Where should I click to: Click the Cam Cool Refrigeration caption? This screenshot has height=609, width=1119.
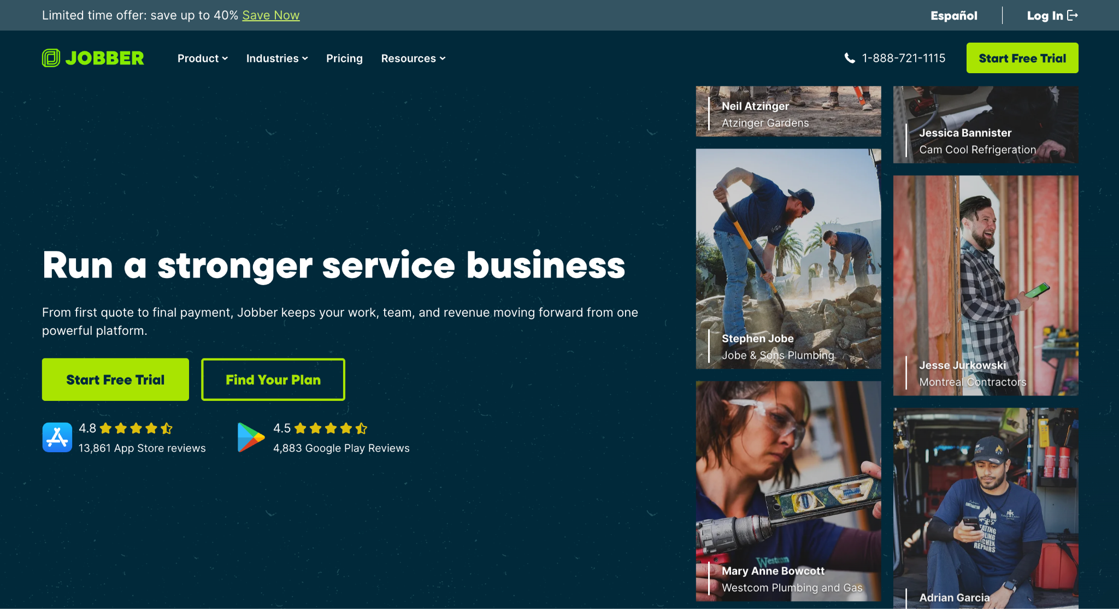coord(977,150)
